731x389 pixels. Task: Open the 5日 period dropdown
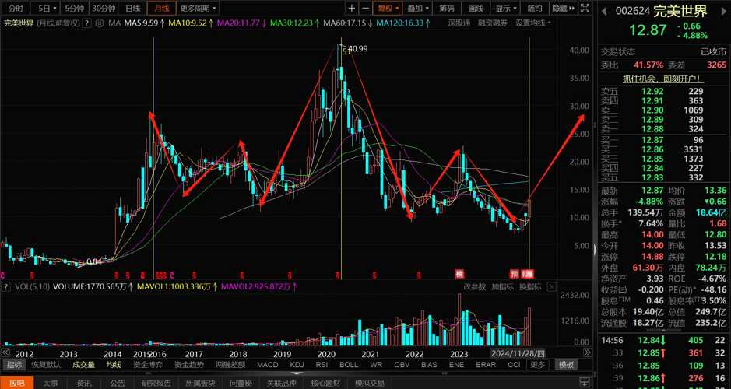tap(47, 8)
